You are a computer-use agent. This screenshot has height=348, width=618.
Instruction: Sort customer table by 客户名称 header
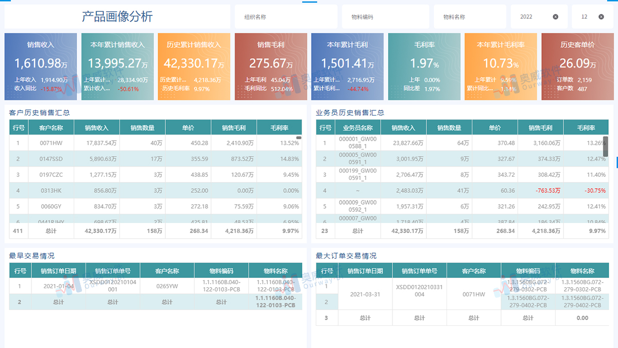[51, 128]
